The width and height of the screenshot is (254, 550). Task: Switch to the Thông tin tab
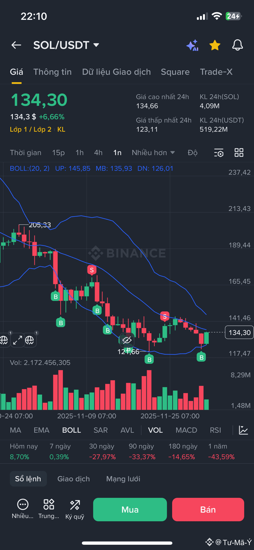(x=52, y=72)
